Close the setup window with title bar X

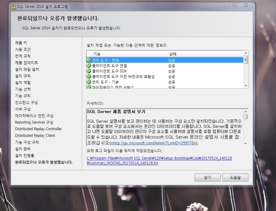click(x=246, y=6)
